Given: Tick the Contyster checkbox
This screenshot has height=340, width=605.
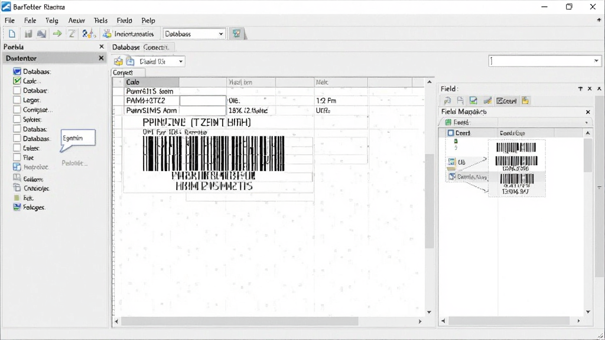Looking at the screenshot, I should (17, 109).
